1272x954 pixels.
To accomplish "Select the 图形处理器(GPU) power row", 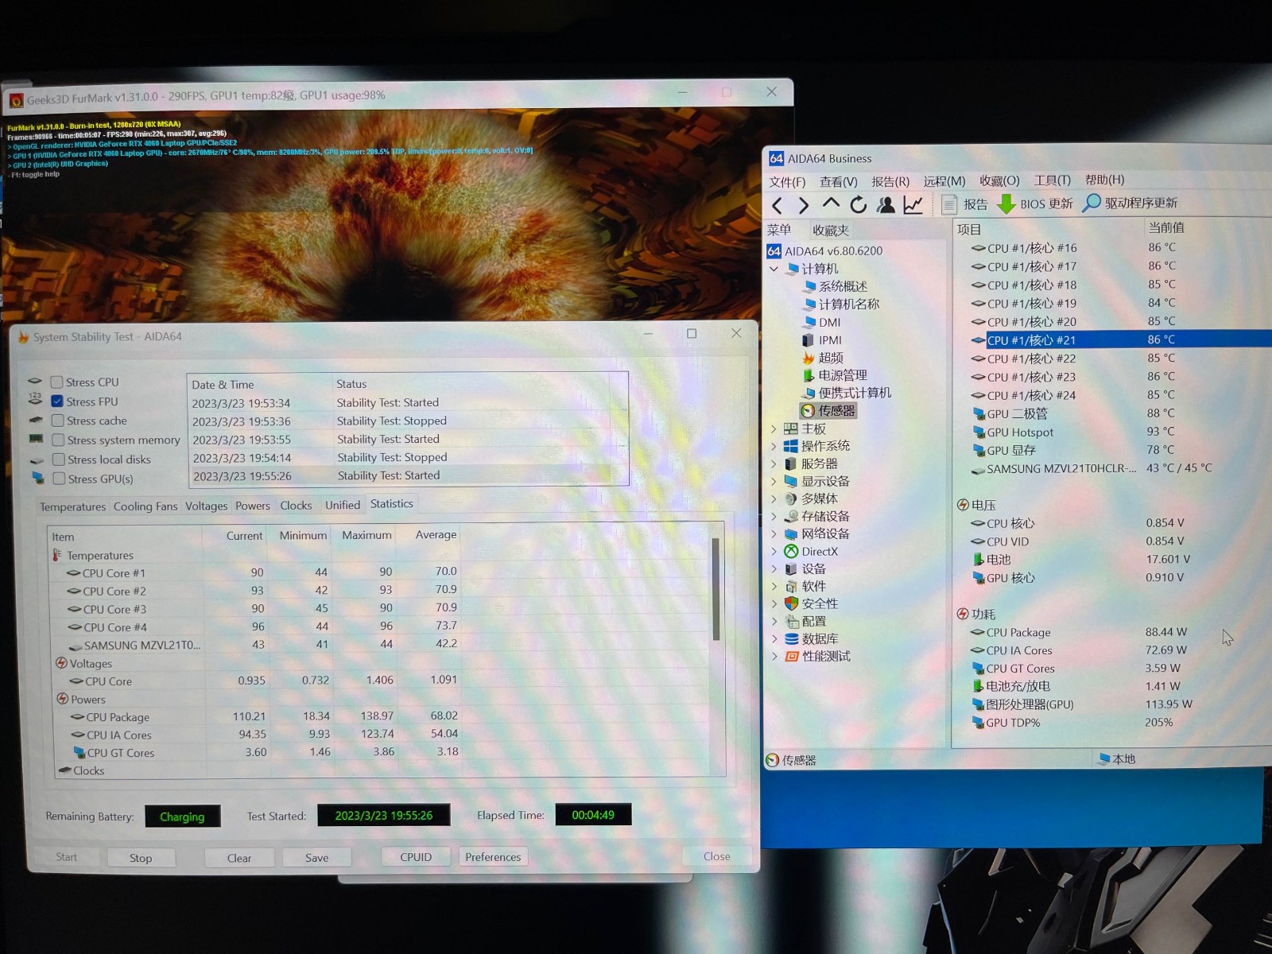I will [x=1113, y=704].
